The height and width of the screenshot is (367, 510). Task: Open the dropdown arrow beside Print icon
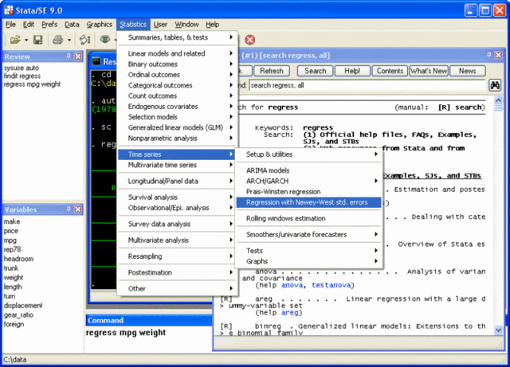coord(69,40)
